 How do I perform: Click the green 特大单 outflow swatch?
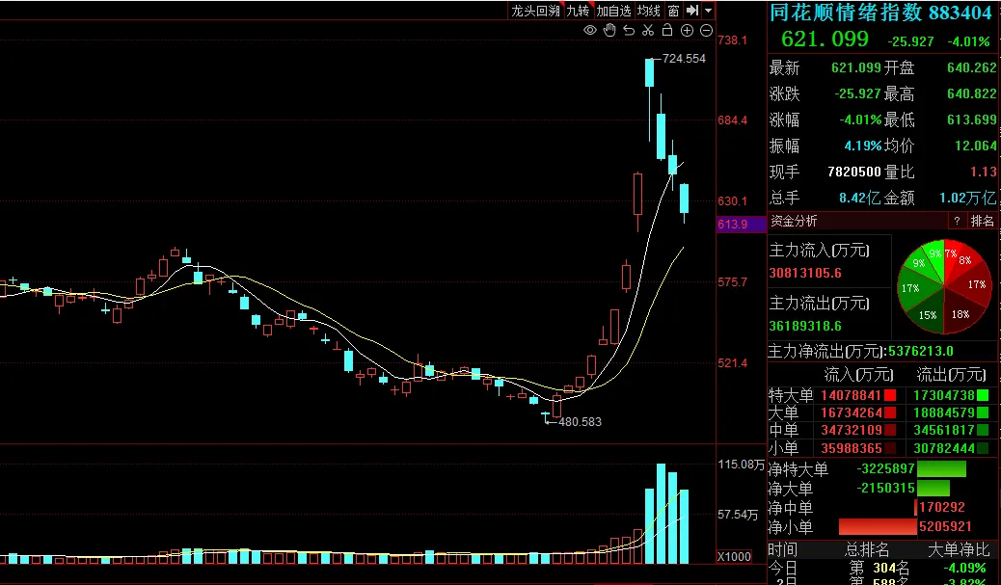983,395
